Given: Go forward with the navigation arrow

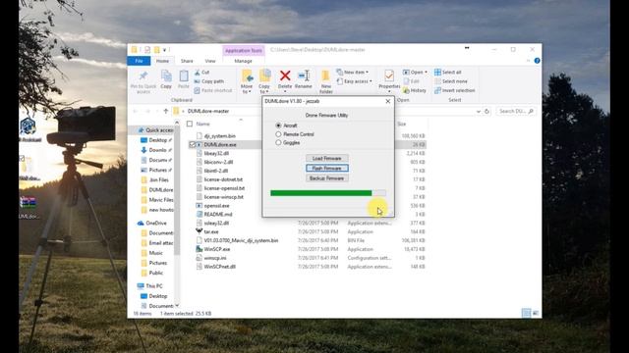Looking at the screenshot, I should click(147, 111).
